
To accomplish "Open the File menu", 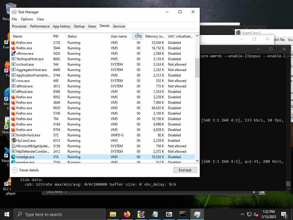I will pyautogui.click(x=14, y=19).
